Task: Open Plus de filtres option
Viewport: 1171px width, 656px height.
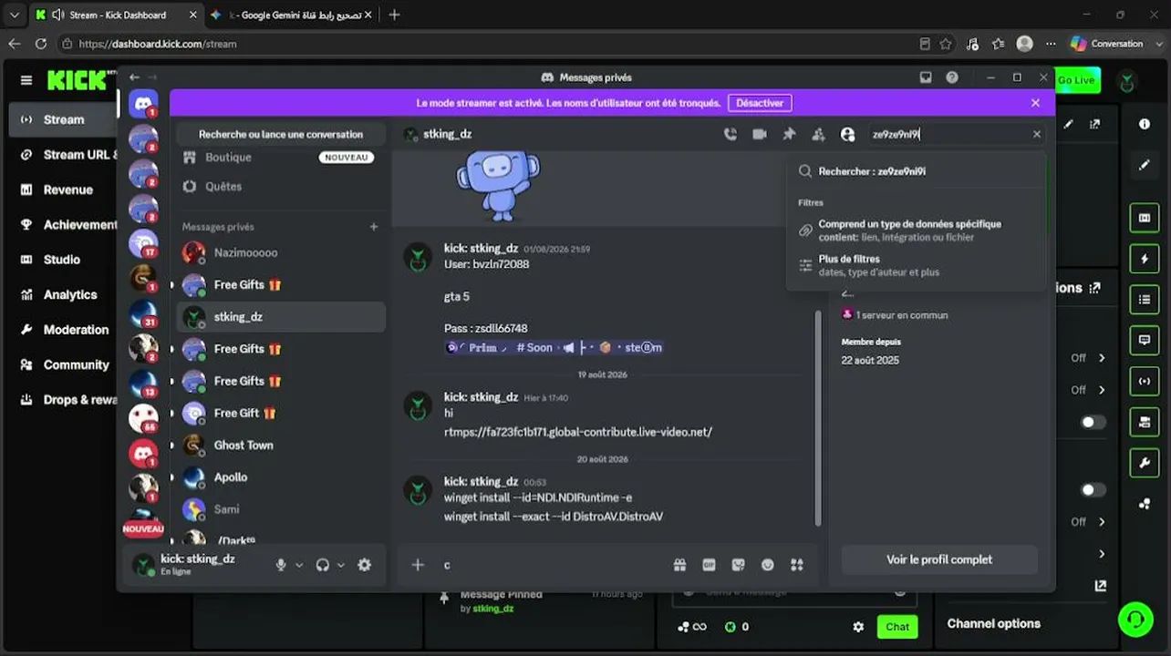Action: pyautogui.click(x=917, y=265)
